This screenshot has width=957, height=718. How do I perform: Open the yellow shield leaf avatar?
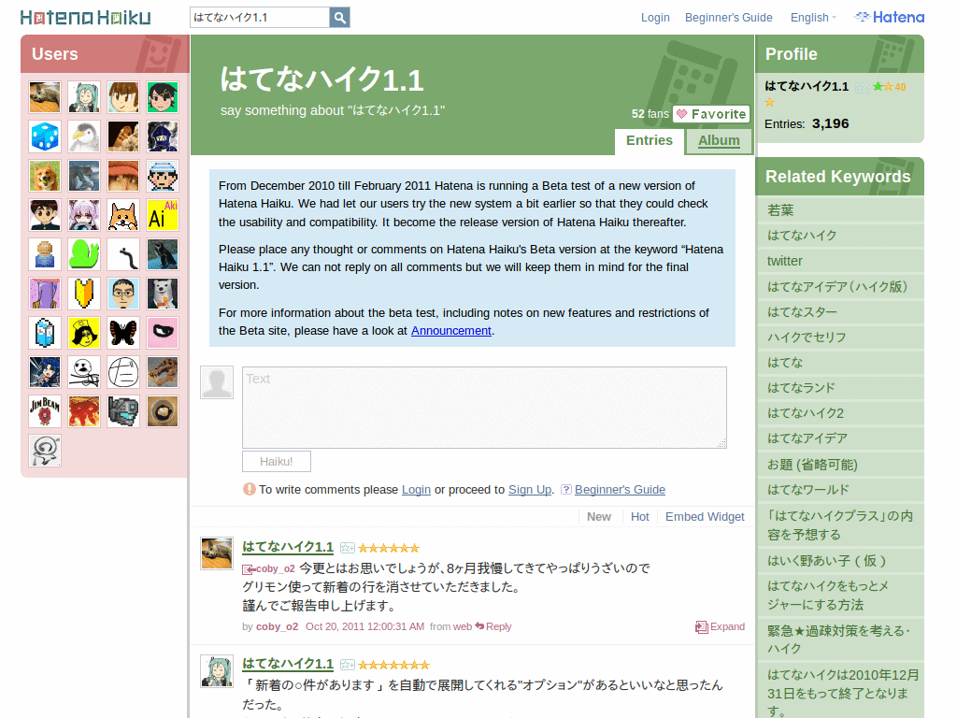click(84, 294)
